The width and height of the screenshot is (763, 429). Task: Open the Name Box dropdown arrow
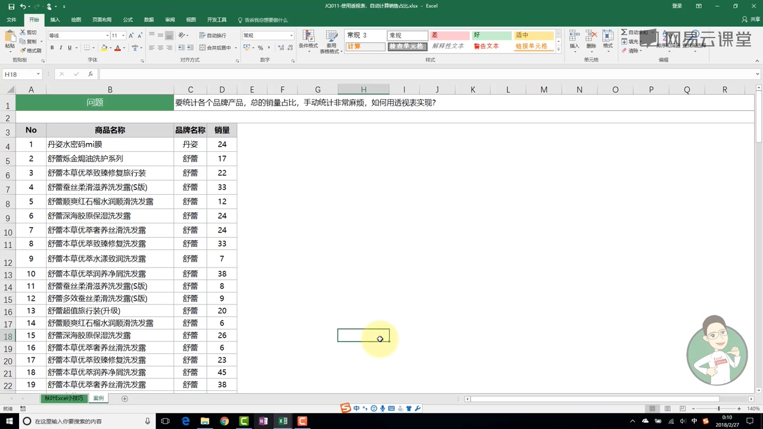38,74
